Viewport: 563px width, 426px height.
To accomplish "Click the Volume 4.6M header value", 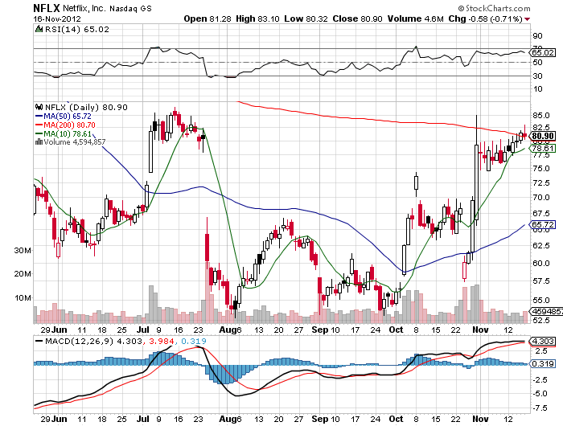I will tap(416, 18).
